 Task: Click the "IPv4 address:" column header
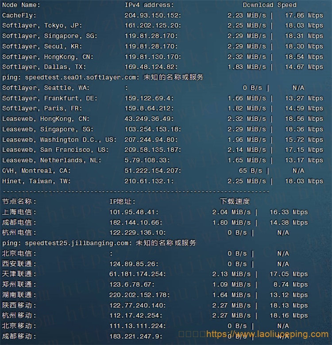(x=149, y=5)
